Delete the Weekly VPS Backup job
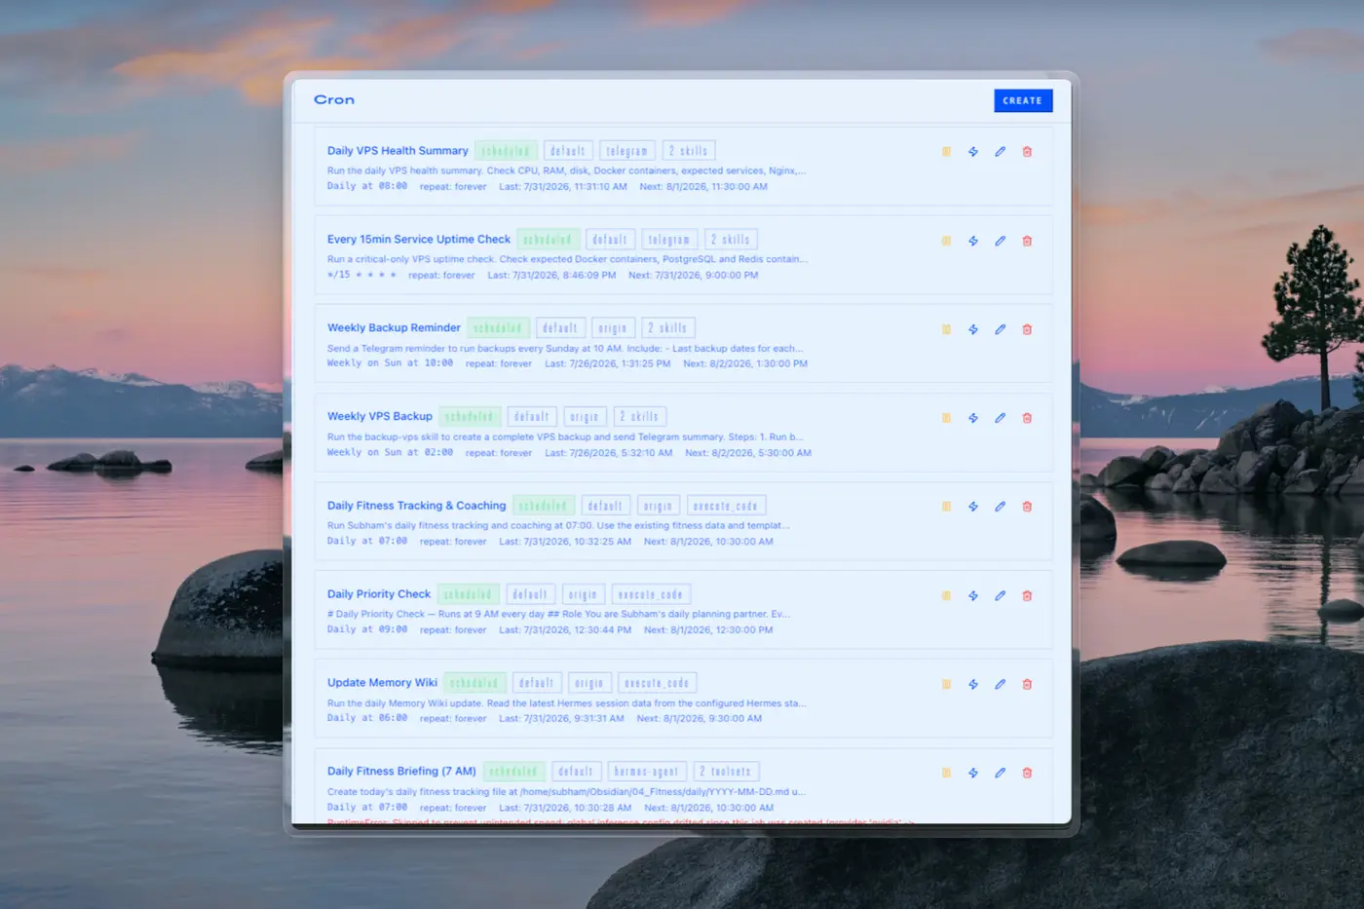Image resolution: width=1364 pixels, height=909 pixels. point(1027,418)
